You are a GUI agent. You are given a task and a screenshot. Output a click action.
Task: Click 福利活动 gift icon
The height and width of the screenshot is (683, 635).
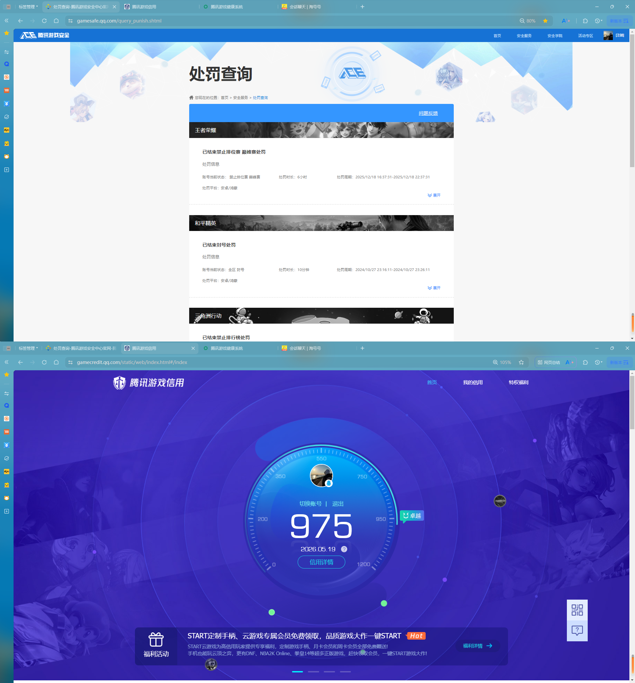156,640
